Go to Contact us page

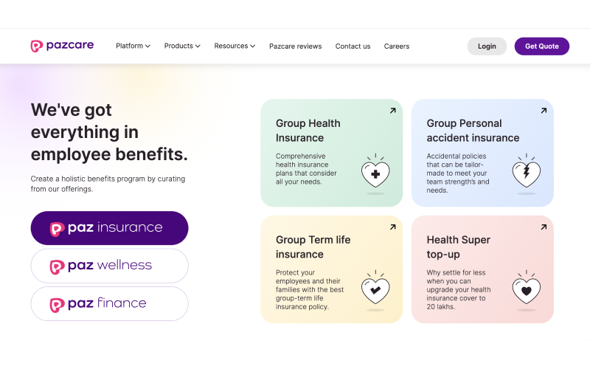pos(353,46)
